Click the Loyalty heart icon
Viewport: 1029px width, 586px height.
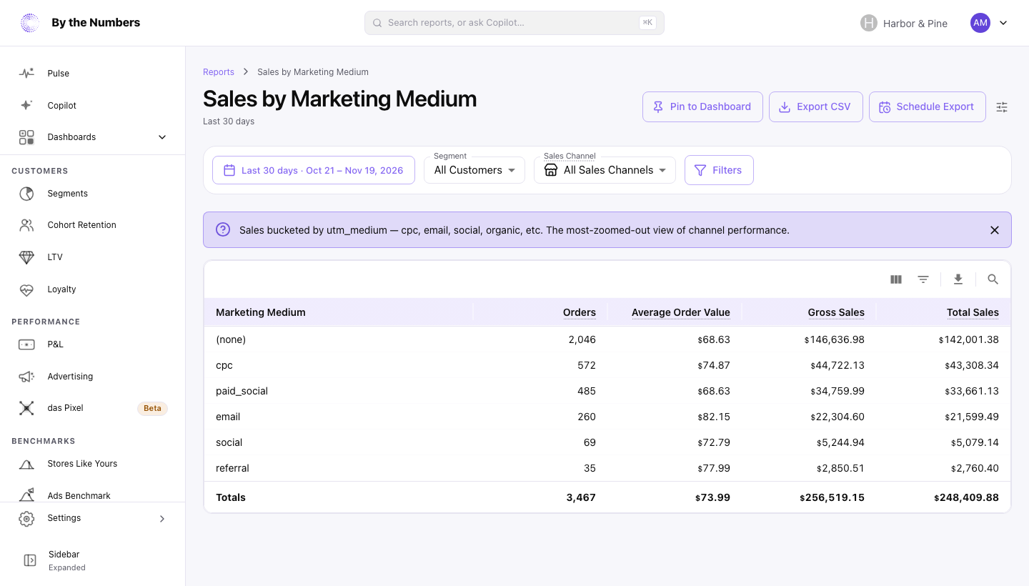(26, 289)
